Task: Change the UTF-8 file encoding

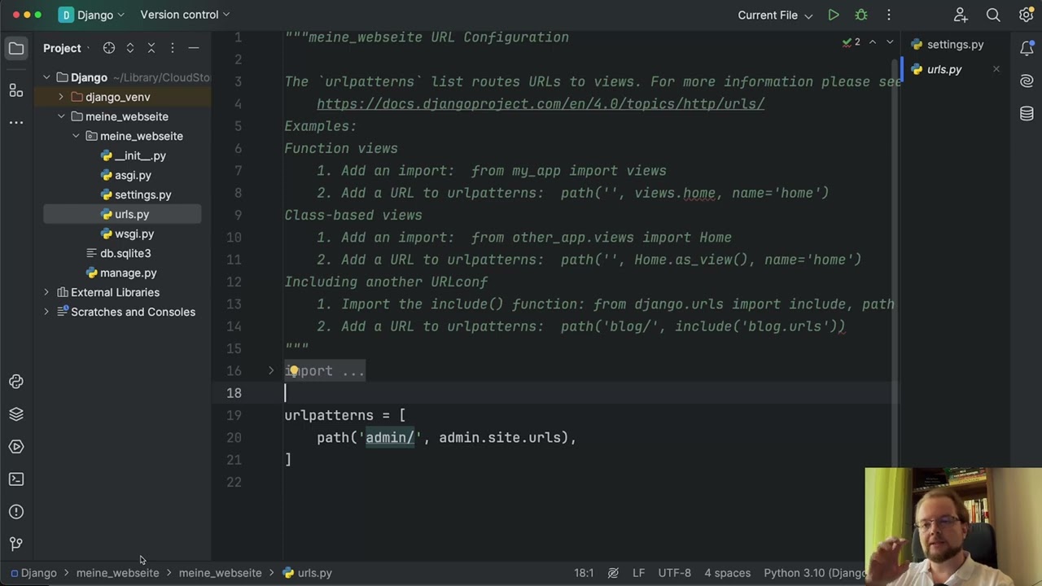Action: 675,573
